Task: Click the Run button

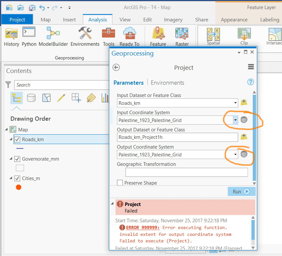Action: (x=241, y=191)
